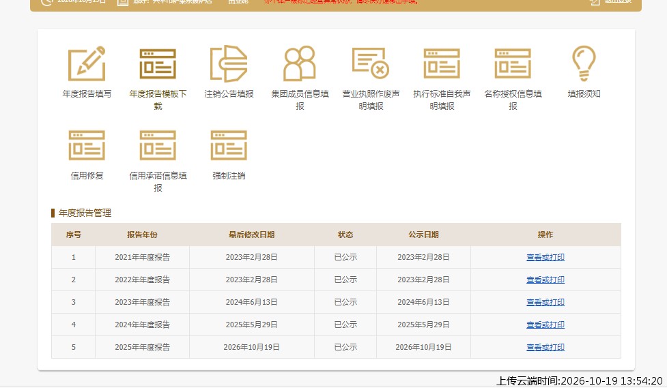Click 已公示 status in 2021 report row
This screenshot has width=667, height=390.
[x=345, y=257]
